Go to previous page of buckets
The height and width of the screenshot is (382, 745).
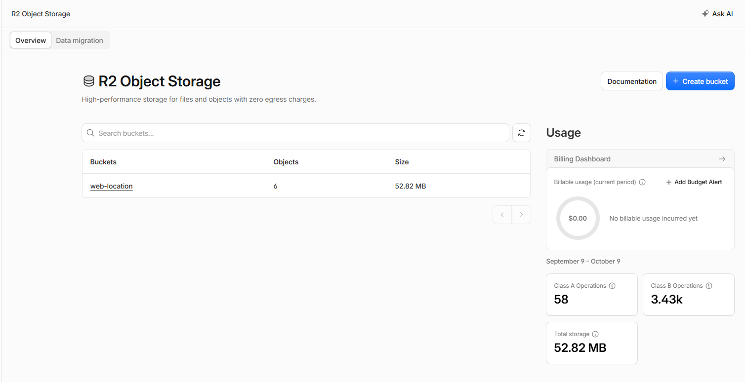pos(502,215)
